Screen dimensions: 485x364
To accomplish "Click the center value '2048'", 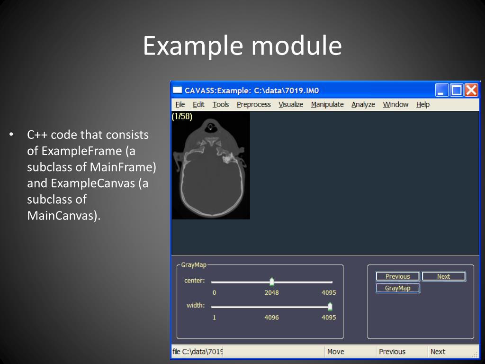I will [x=271, y=292].
